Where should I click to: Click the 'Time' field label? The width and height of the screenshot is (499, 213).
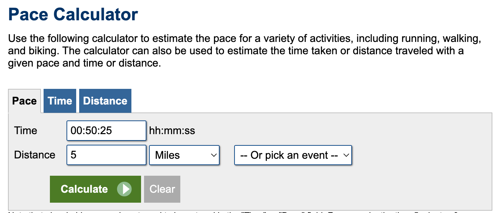26,130
